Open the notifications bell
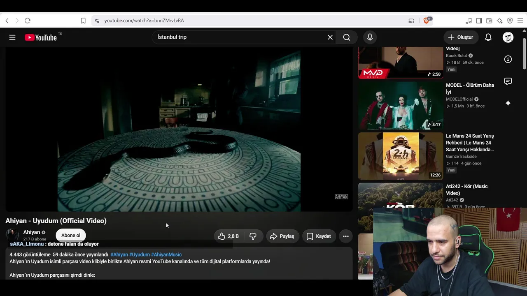The image size is (527, 296). coord(488,37)
